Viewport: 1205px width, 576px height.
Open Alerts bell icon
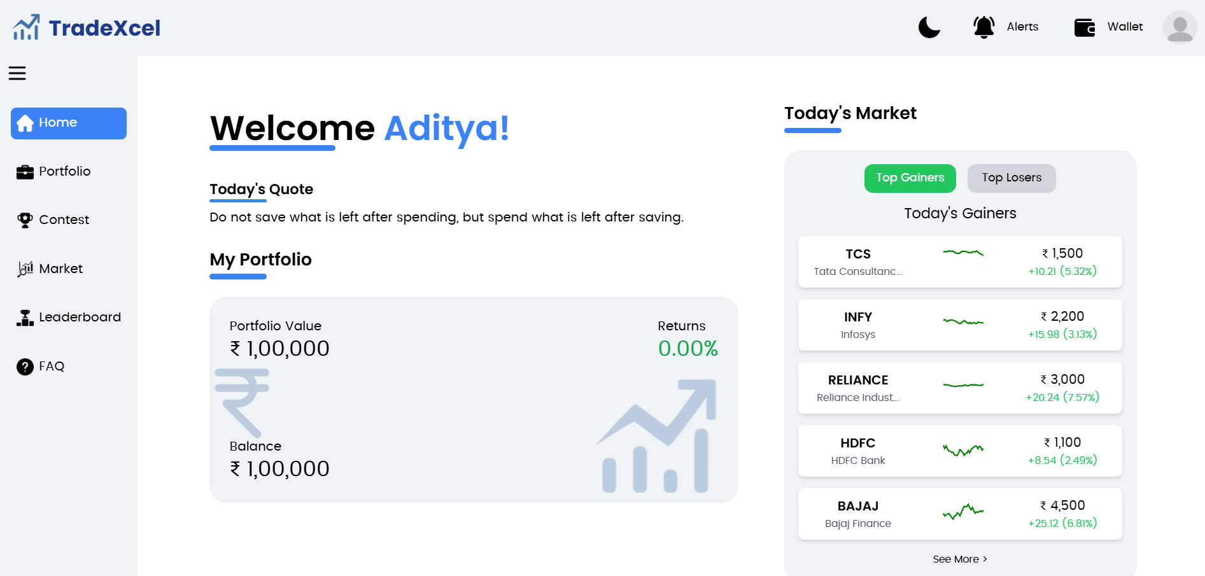pyautogui.click(x=984, y=27)
